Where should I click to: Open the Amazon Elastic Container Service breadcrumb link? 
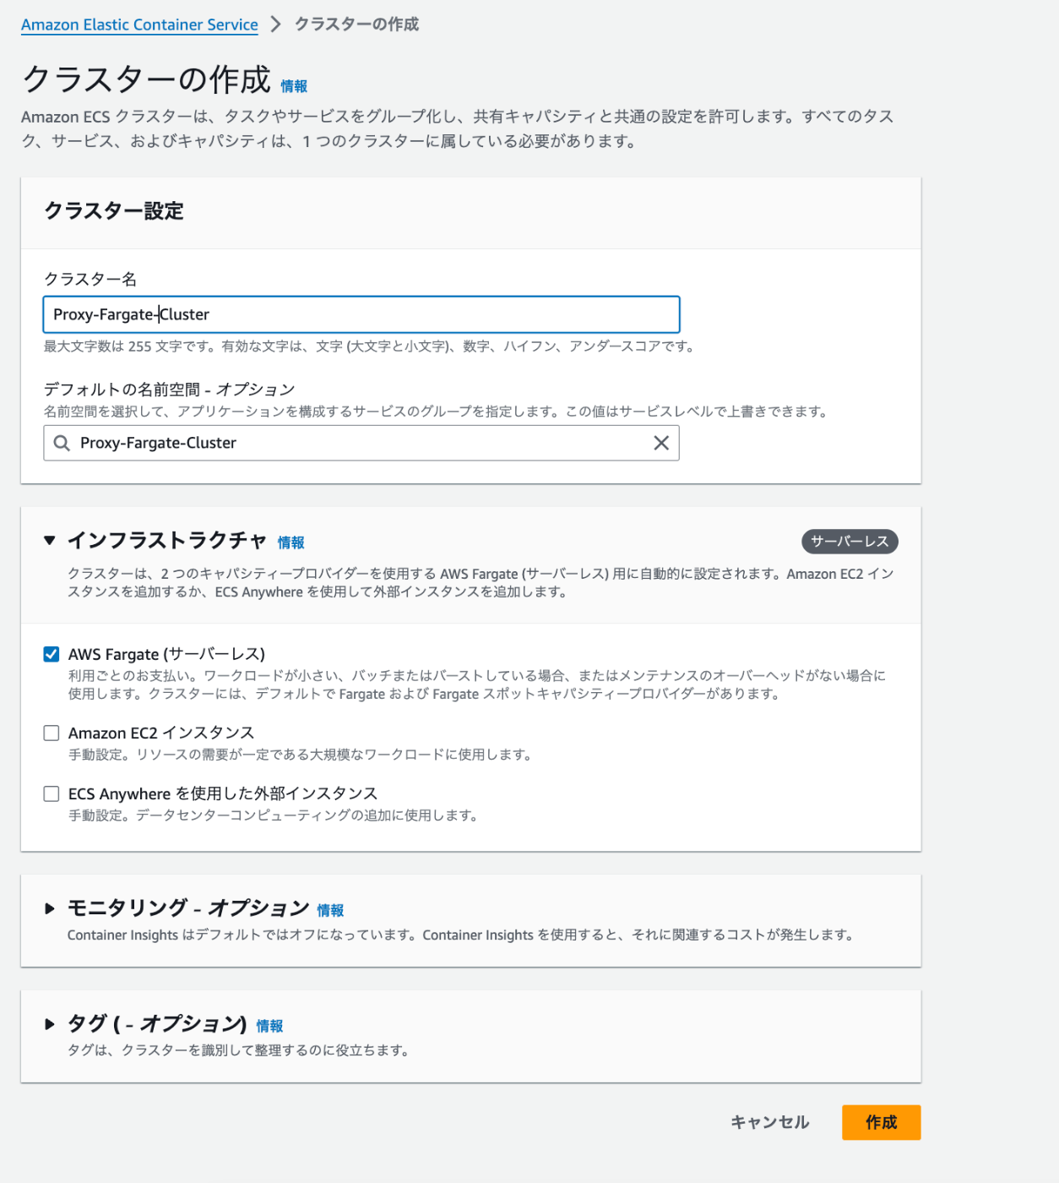pyautogui.click(x=139, y=25)
